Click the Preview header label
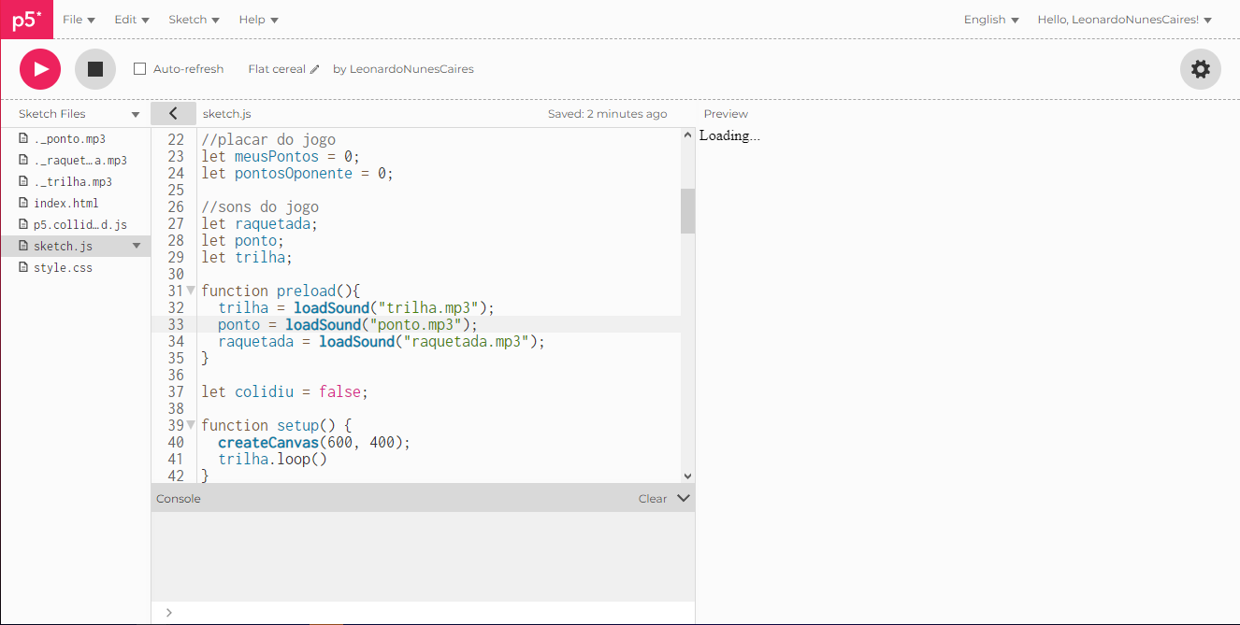The image size is (1240, 625). 726,114
